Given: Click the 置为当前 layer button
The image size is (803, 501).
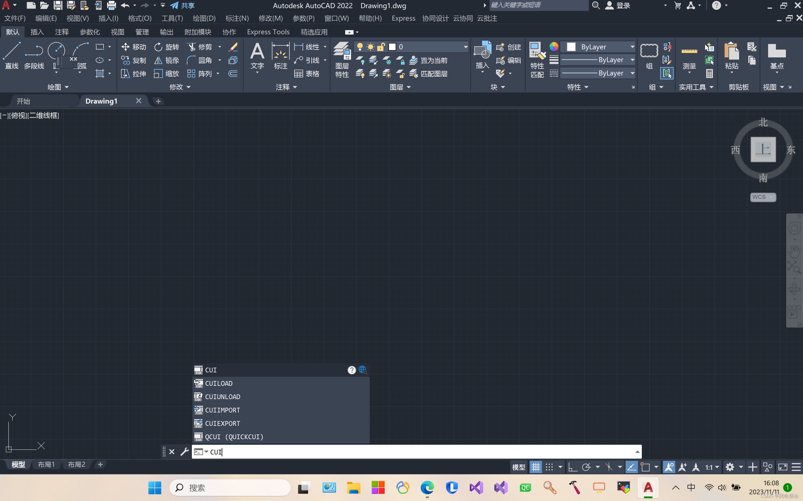Looking at the screenshot, I should point(428,60).
